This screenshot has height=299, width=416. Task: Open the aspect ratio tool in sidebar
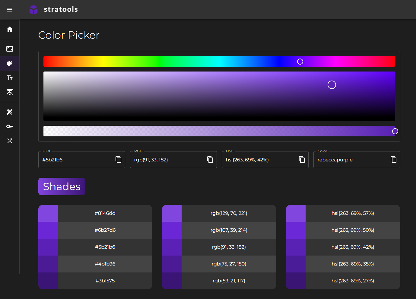[10, 49]
